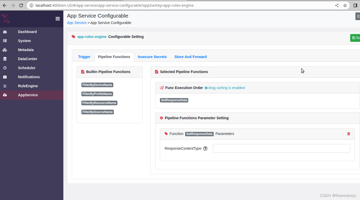Click the site information icon in the address bar
This screenshot has width=360, height=200.
31,5
